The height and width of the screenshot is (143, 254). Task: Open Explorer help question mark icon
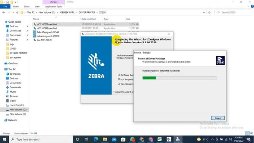252,6
